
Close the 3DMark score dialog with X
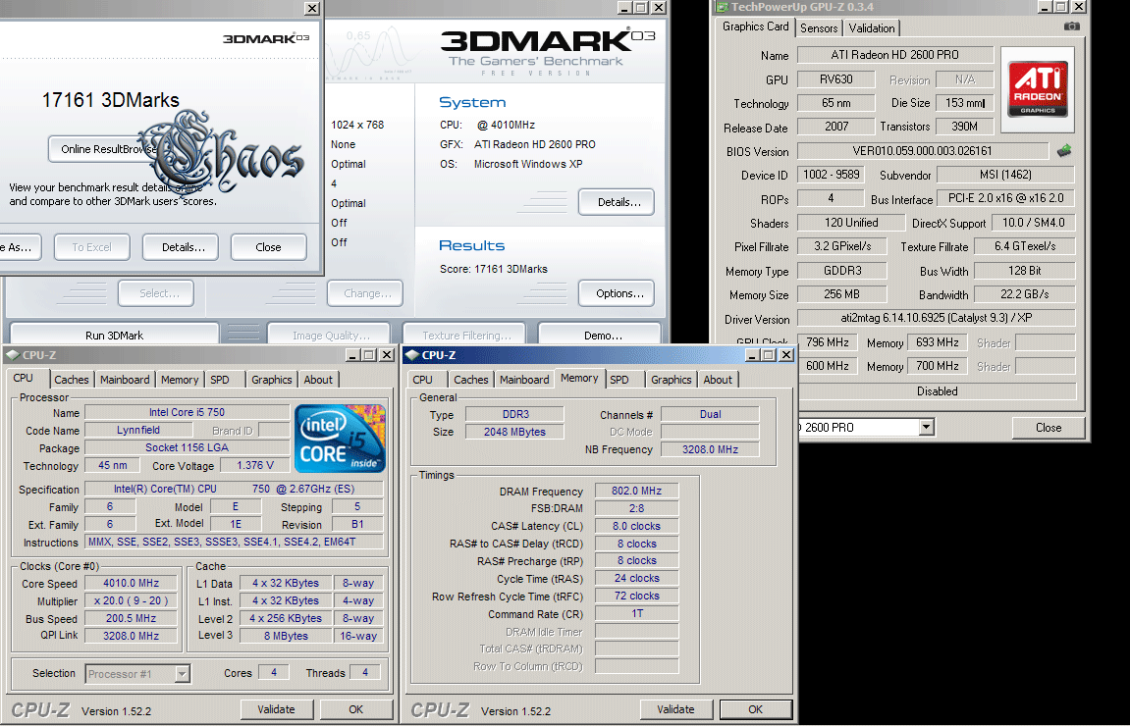[x=312, y=9]
